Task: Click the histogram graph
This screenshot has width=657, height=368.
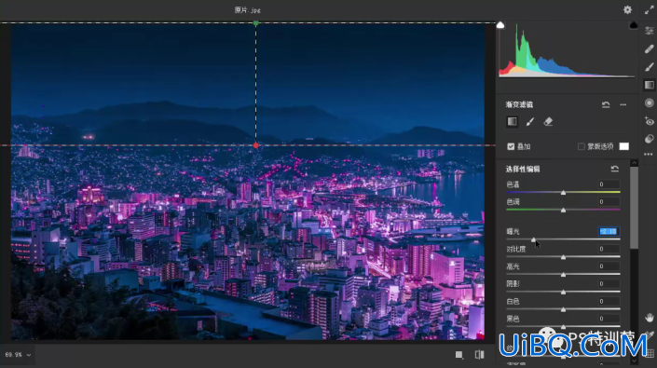Action: 567,49
